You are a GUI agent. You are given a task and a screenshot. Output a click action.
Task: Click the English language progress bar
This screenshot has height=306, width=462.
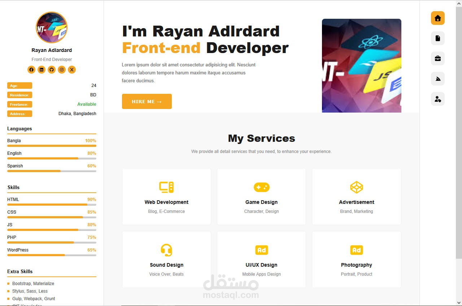[x=52, y=158]
